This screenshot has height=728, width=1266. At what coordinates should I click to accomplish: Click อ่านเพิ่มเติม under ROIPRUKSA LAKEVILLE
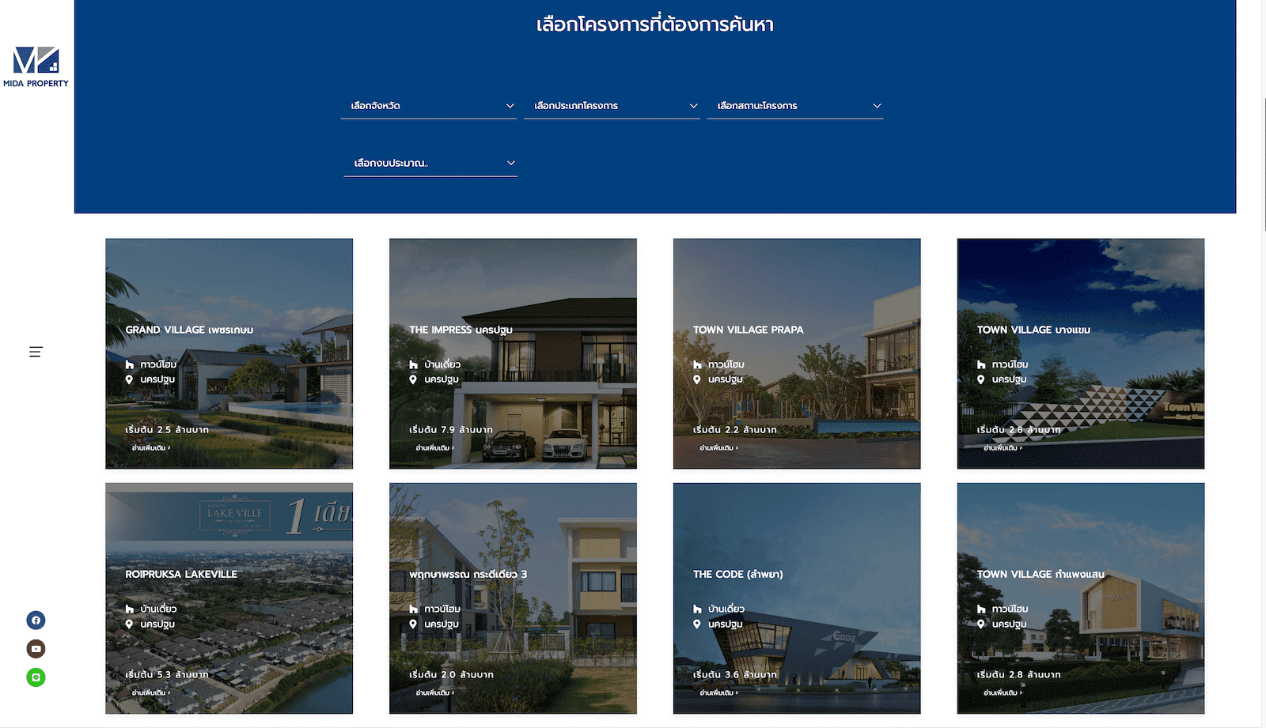tap(151, 692)
